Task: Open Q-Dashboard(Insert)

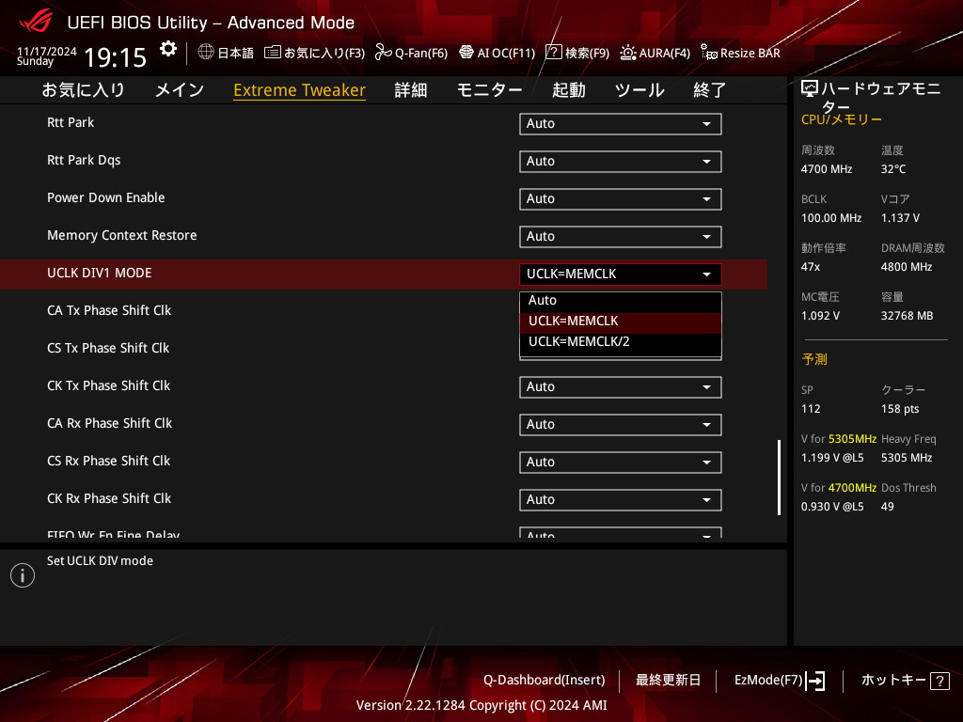Action: [x=545, y=681]
